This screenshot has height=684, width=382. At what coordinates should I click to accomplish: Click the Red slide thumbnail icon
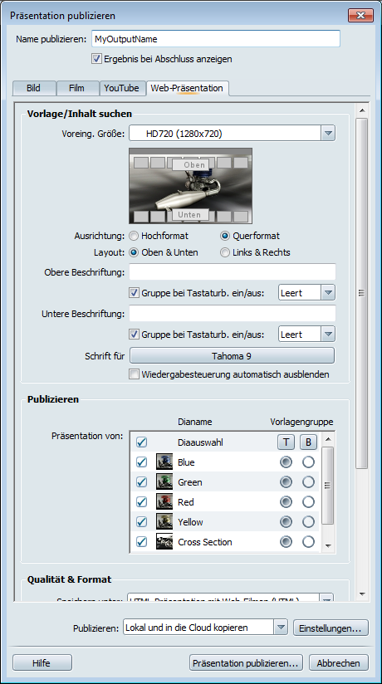click(x=164, y=502)
